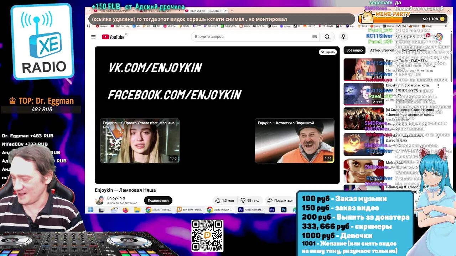Click the Подписаться subscribe button
Image resolution: width=456 pixels, height=256 pixels.
coord(158,201)
